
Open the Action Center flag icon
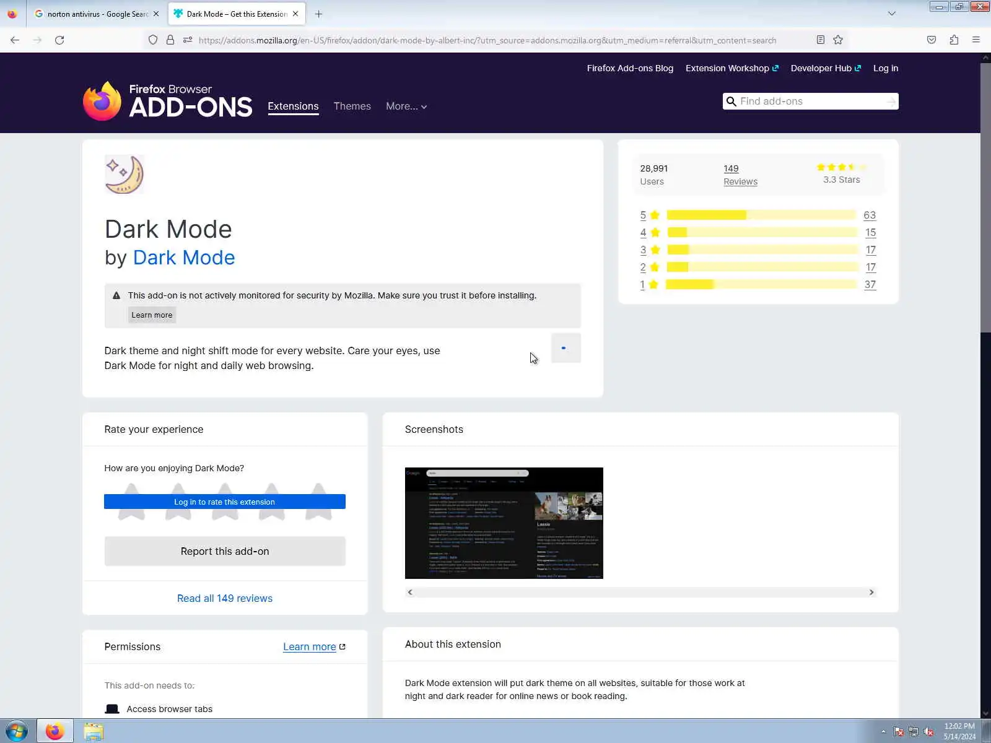pos(899,731)
